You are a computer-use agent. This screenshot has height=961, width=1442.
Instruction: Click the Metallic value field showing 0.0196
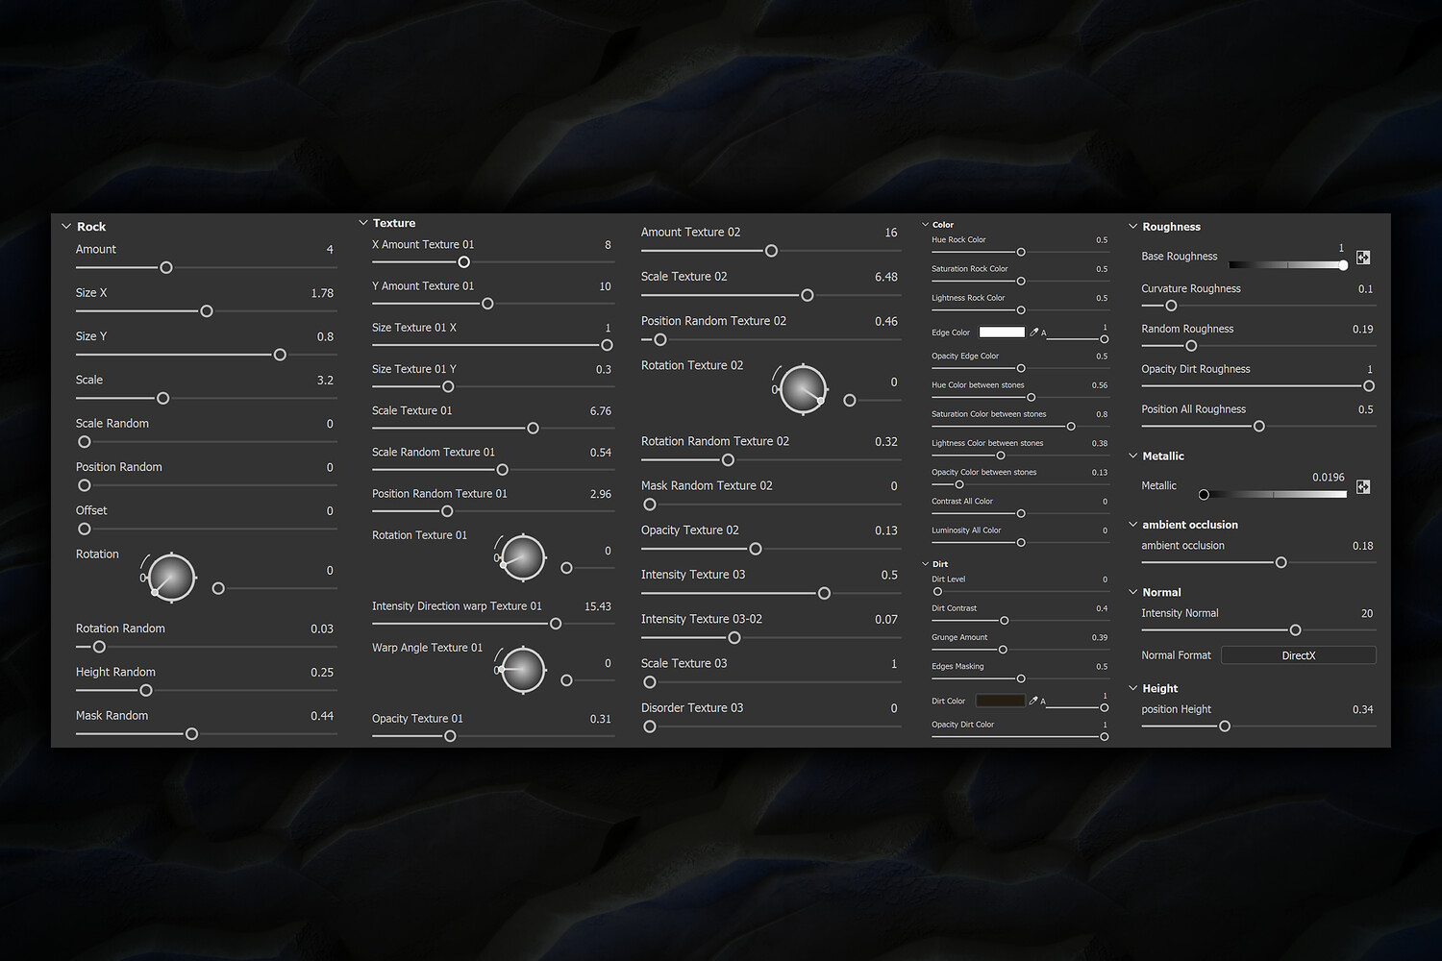(x=1329, y=478)
